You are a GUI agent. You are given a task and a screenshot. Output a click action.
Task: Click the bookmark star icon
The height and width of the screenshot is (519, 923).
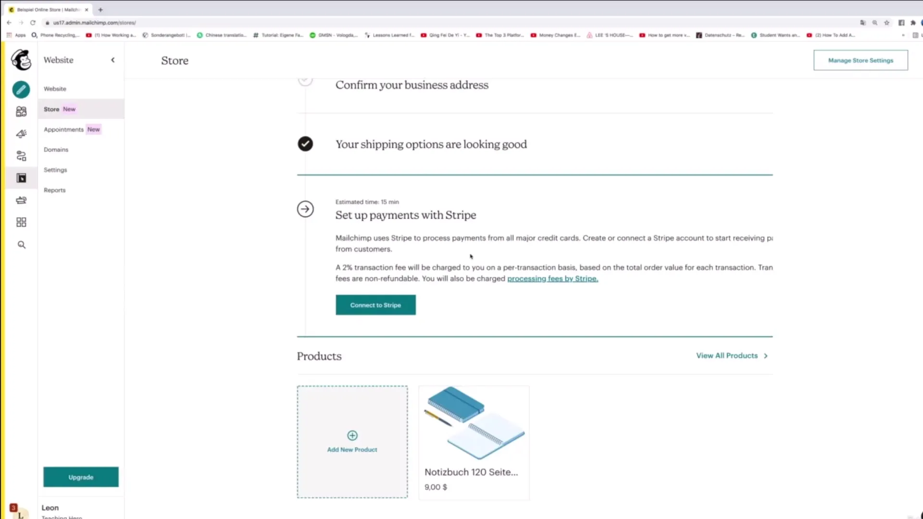(x=887, y=23)
